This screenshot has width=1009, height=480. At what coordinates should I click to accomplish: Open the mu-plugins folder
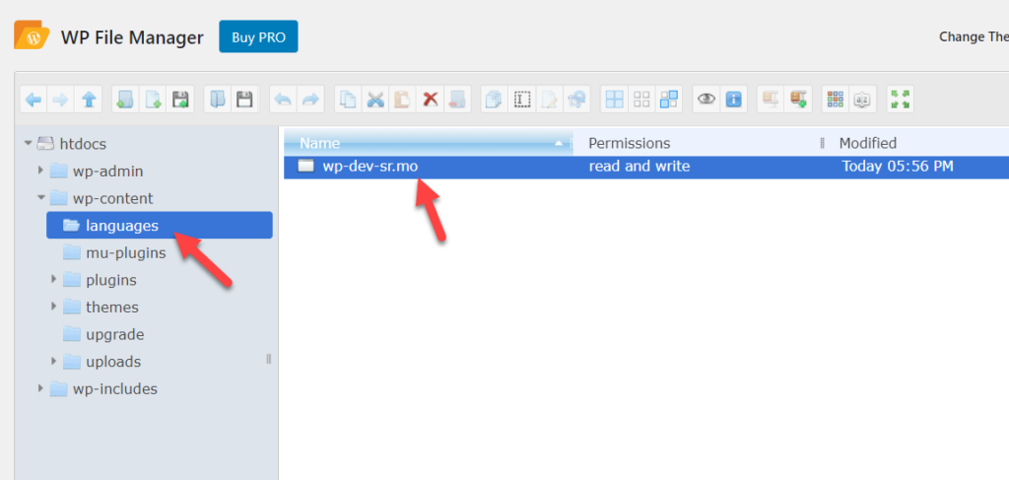coord(125,253)
